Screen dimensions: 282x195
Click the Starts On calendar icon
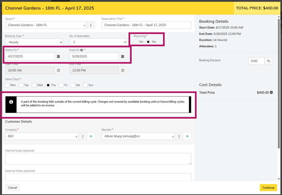[59, 56]
